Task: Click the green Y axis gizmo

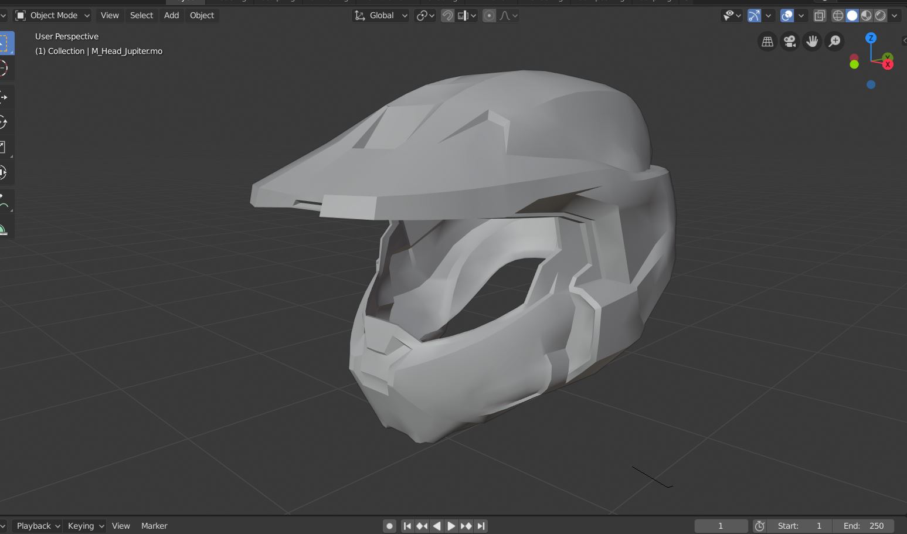Action: [x=888, y=57]
